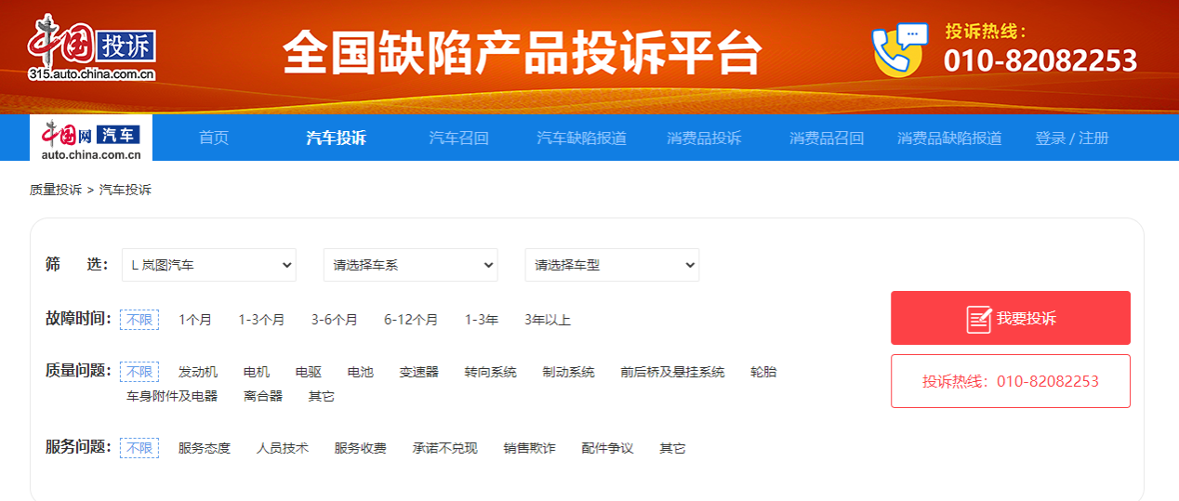Image resolution: width=1179 pixels, height=501 pixels.
Task: Open 消费品投诉 navigation item
Action: pos(704,138)
